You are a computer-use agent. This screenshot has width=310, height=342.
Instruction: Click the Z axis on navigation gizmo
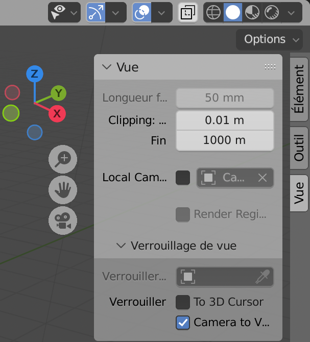click(34, 74)
